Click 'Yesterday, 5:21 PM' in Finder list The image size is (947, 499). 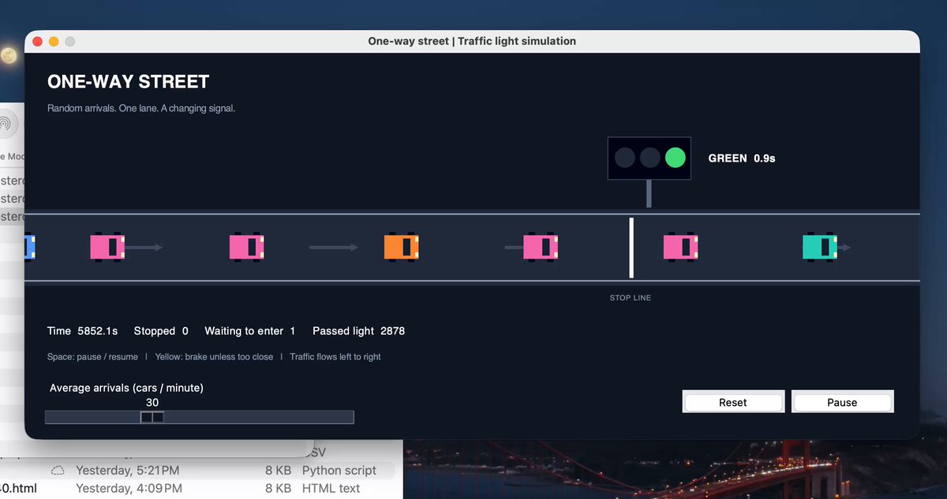point(127,471)
